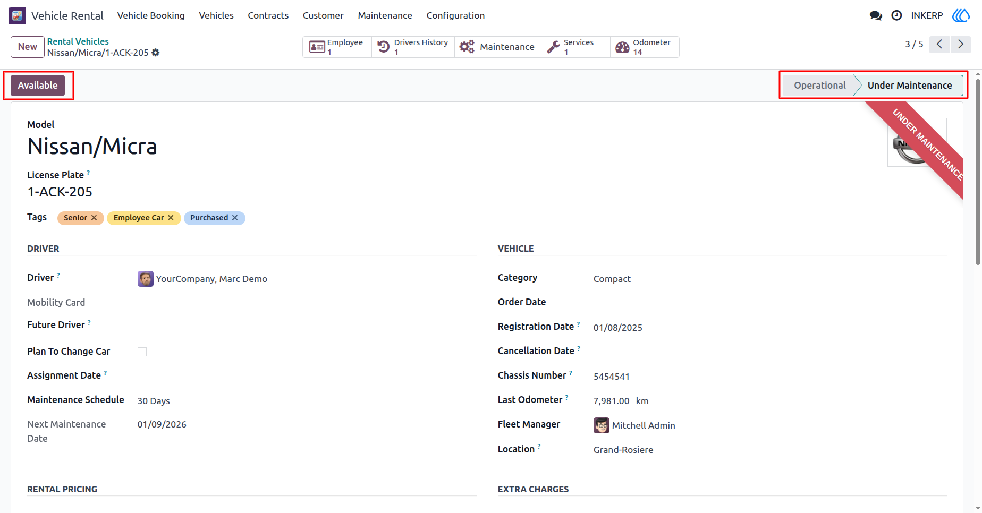Open the Location field Grand-Rosiere
This screenshot has width=982, height=513.
(x=623, y=450)
